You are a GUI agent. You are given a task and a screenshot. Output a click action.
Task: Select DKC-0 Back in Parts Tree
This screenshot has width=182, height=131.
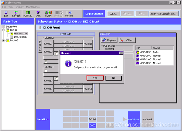[x=20, y=37]
